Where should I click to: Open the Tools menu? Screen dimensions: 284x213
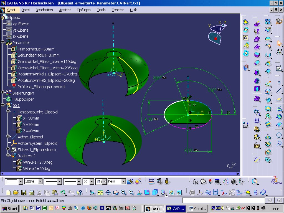coord(101,10)
